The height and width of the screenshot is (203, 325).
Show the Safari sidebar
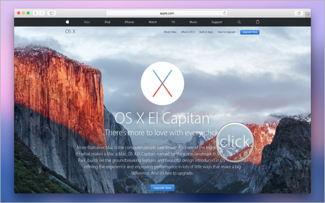(51, 13)
